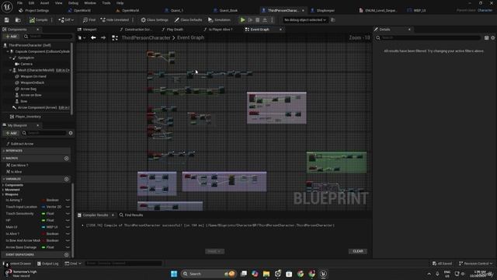The height and width of the screenshot is (280, 497).
Task: Add a new event dispatcher
Action: tap(66, 255)
